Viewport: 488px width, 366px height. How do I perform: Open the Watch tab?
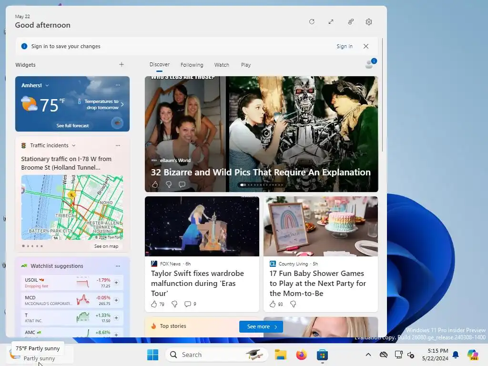tap(222, 65)
